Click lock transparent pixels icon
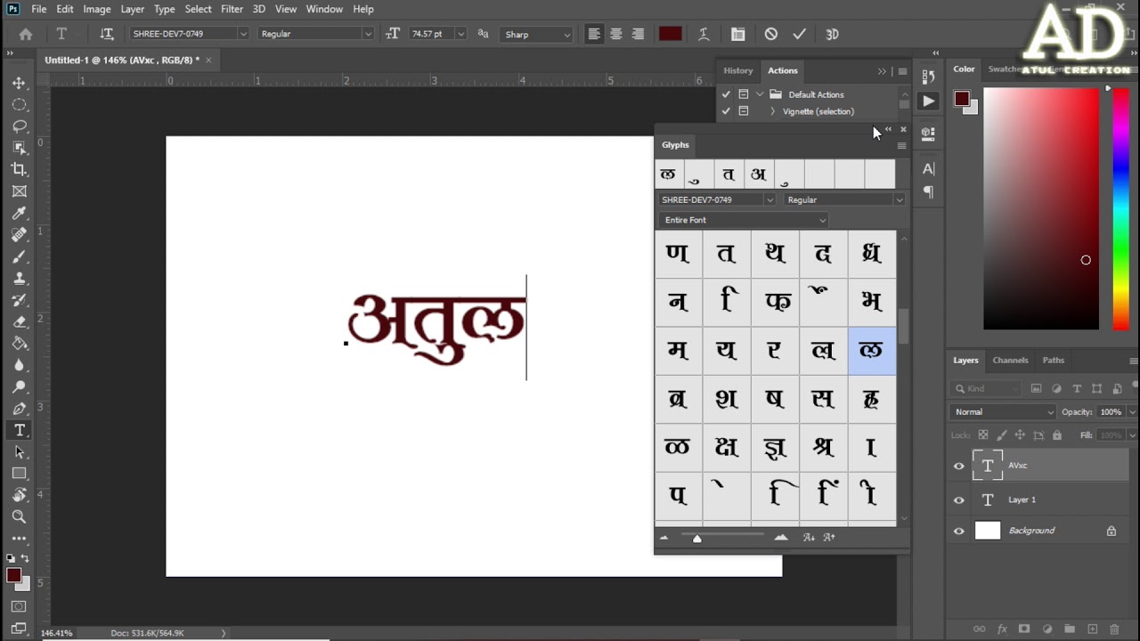Screen dimensions: 1140x641 coord(983,435)
